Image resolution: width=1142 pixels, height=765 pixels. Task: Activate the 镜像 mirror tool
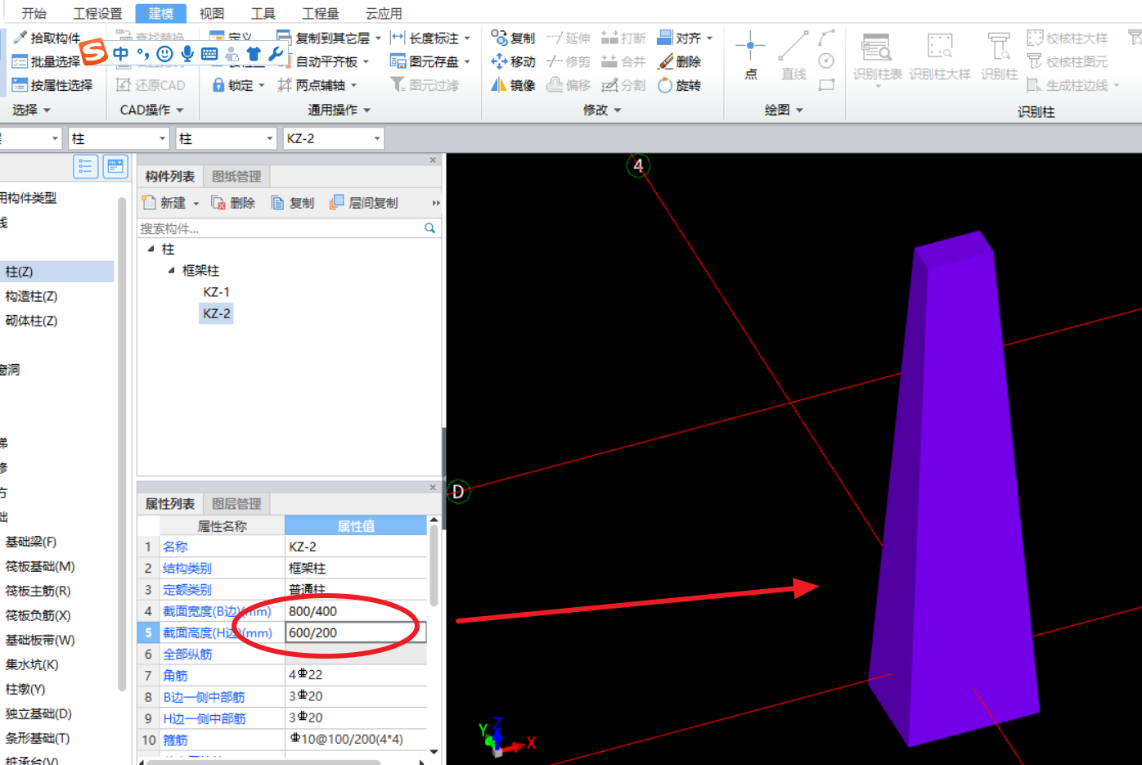(513, 85)
